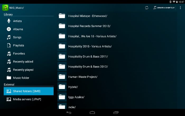
Task: Click the Create a Shortcut button
Action: point(164,8)
